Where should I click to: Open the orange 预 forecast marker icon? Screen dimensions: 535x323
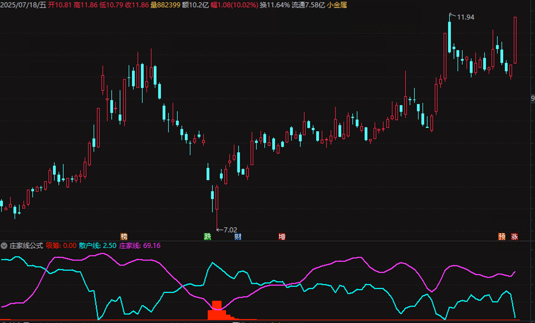click(x=502, y=237)
